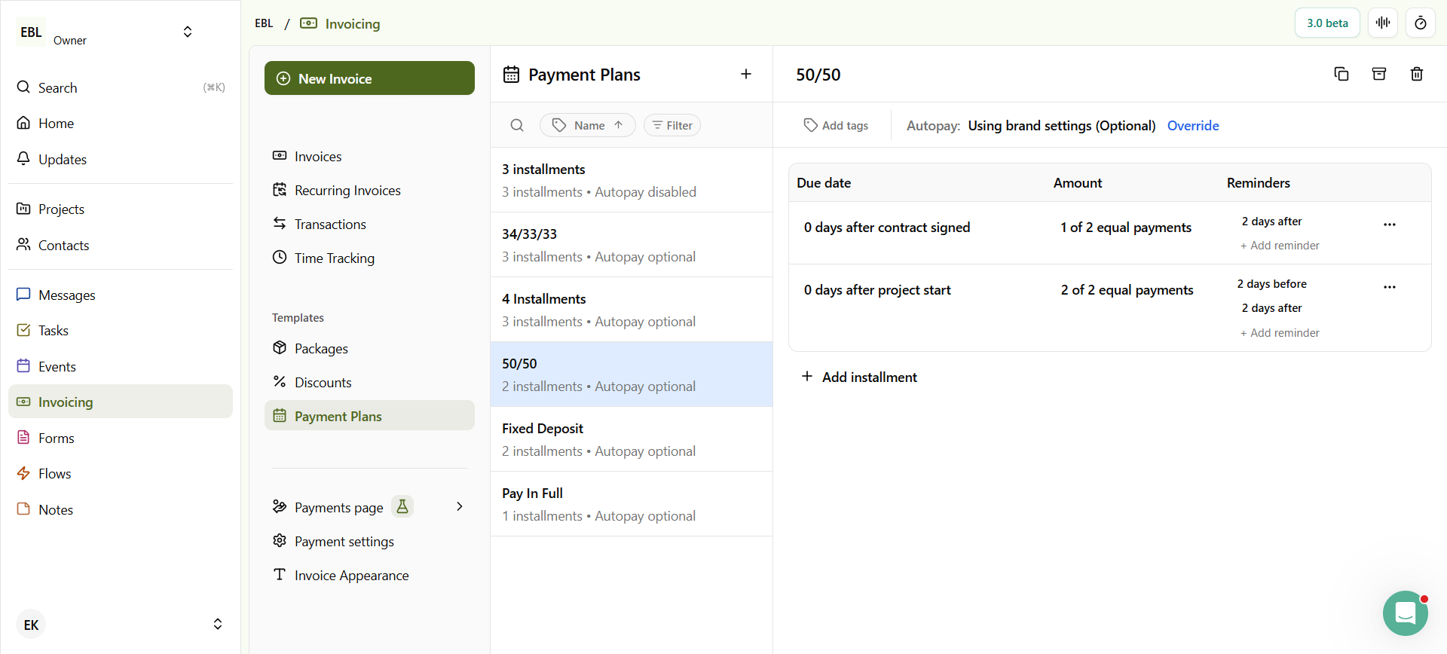Select the 34/33/33 payment plan
The width and height of the screenshot is (1447, 654).
[x=632, y=245]
